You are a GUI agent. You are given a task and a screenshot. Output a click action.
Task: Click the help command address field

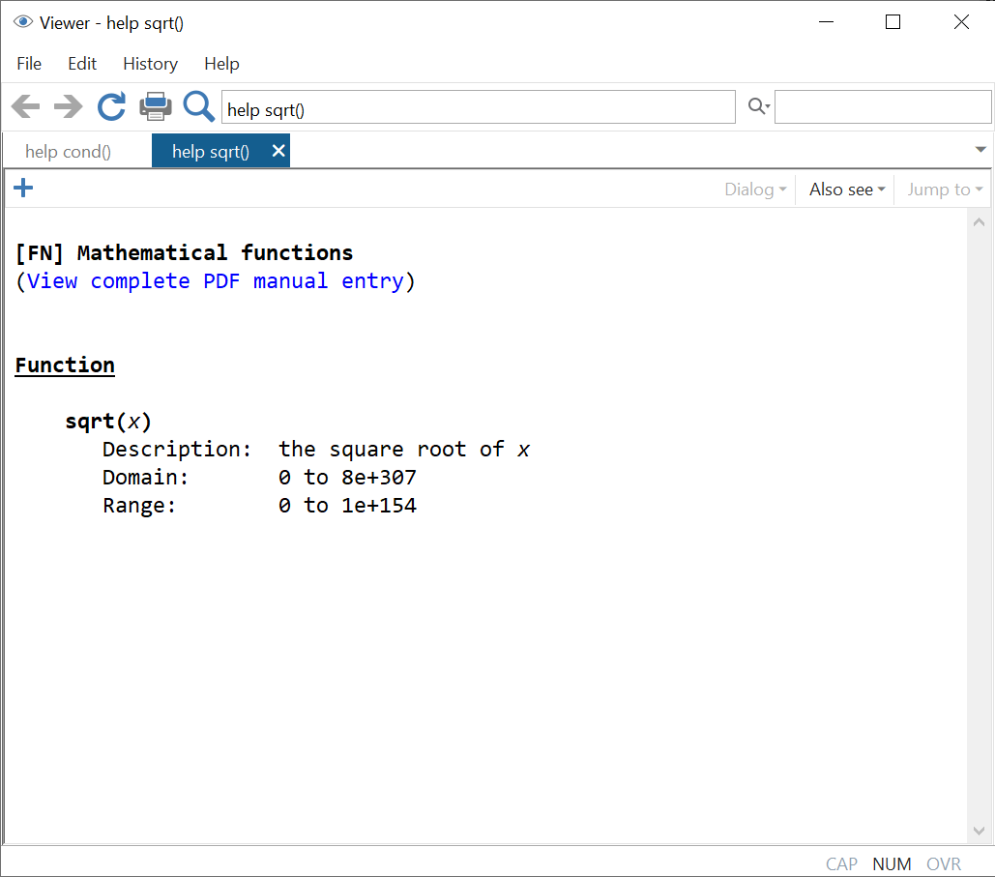(x=478, y=108)
